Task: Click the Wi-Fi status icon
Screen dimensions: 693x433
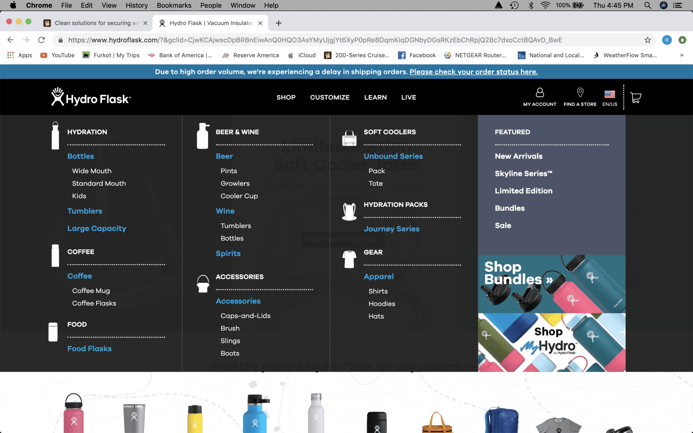Action: [545, 5]
